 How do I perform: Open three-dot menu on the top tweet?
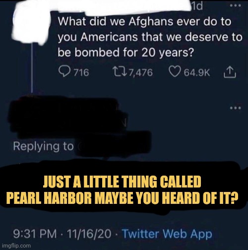tap(236, 5)
